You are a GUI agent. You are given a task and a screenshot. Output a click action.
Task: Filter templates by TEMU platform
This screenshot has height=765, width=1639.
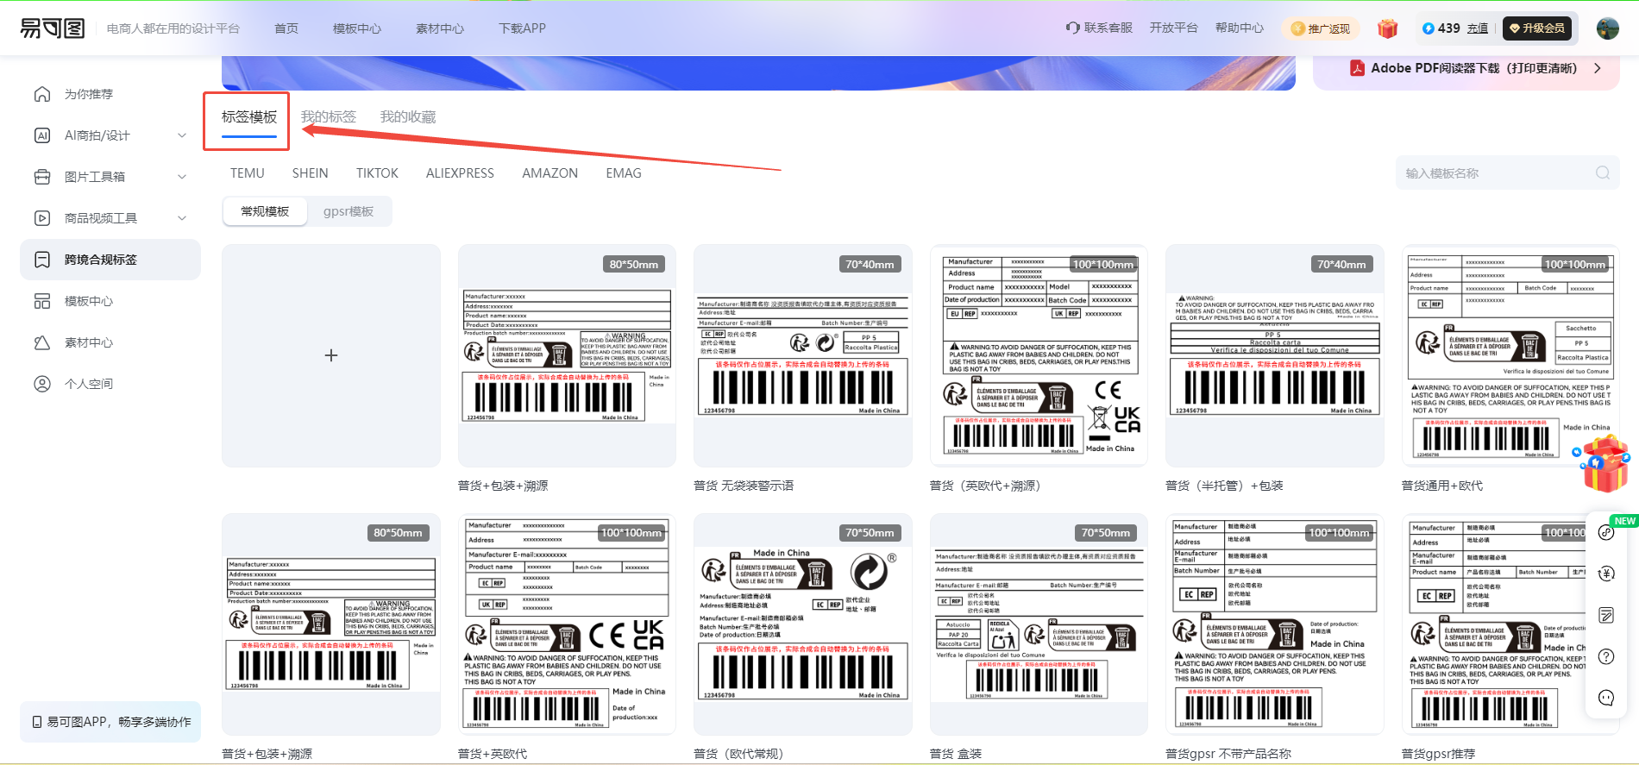[248, 173]
